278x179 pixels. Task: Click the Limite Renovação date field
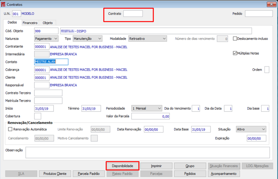[100, 129]
